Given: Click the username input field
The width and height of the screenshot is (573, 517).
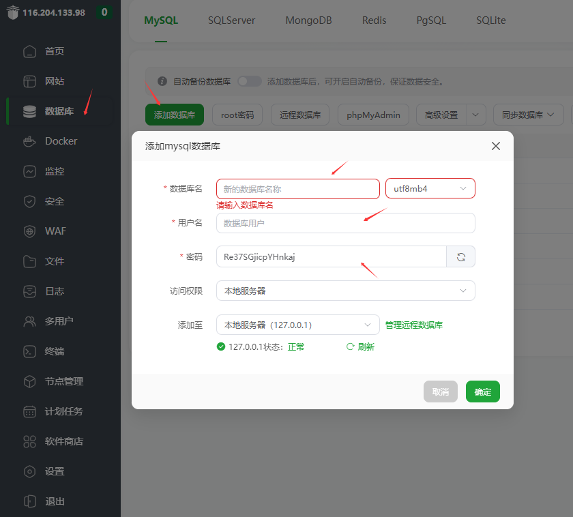Looking at the screenshot, I should click(x=345, y=223).
